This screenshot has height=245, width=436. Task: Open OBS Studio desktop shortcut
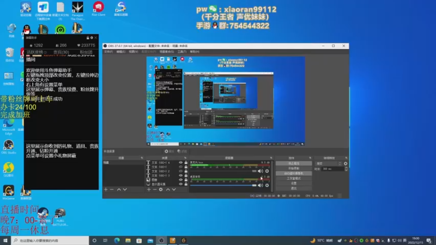click(9, 147)
